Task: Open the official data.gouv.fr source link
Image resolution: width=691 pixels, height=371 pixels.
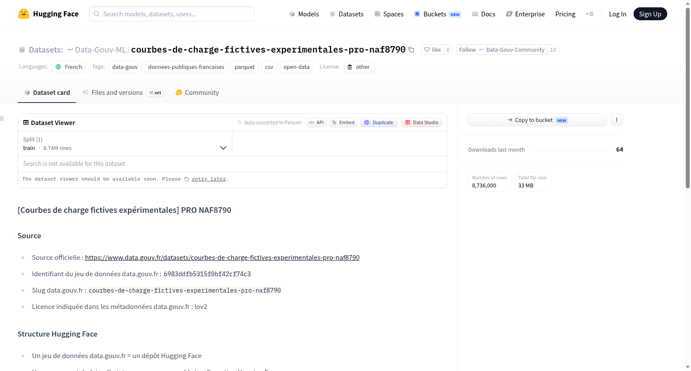Action: [x=222, y=258]
